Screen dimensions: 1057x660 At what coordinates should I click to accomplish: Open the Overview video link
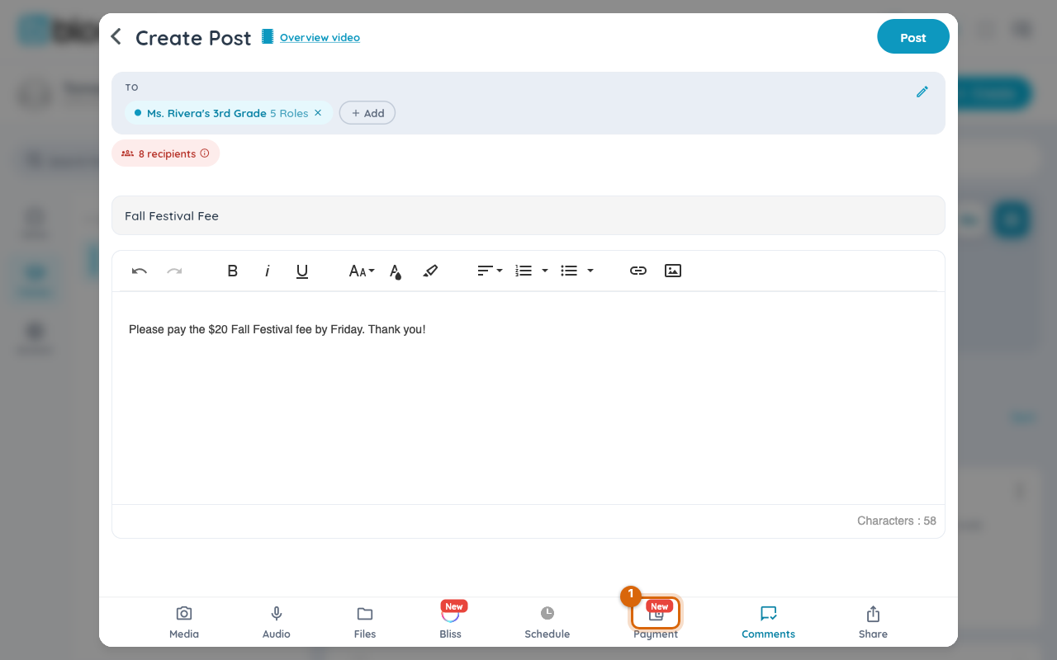tap(320, 37)
